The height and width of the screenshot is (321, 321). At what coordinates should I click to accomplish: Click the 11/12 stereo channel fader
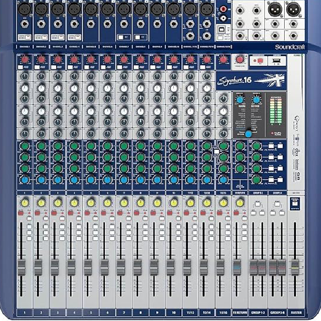coord(187,267)
